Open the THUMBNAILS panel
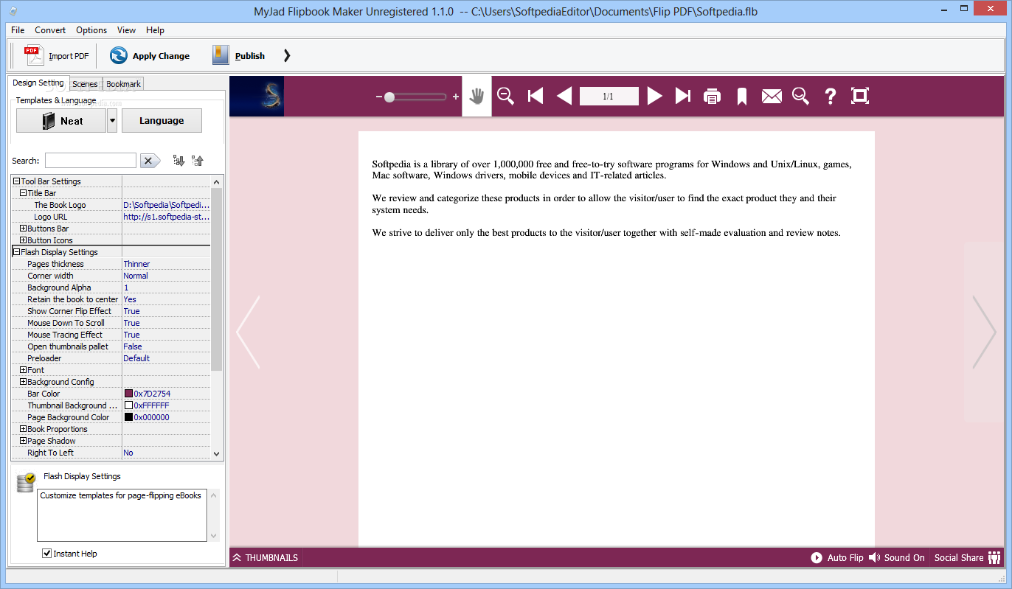The image size is (1012, 589). click(x=266, y=558)
